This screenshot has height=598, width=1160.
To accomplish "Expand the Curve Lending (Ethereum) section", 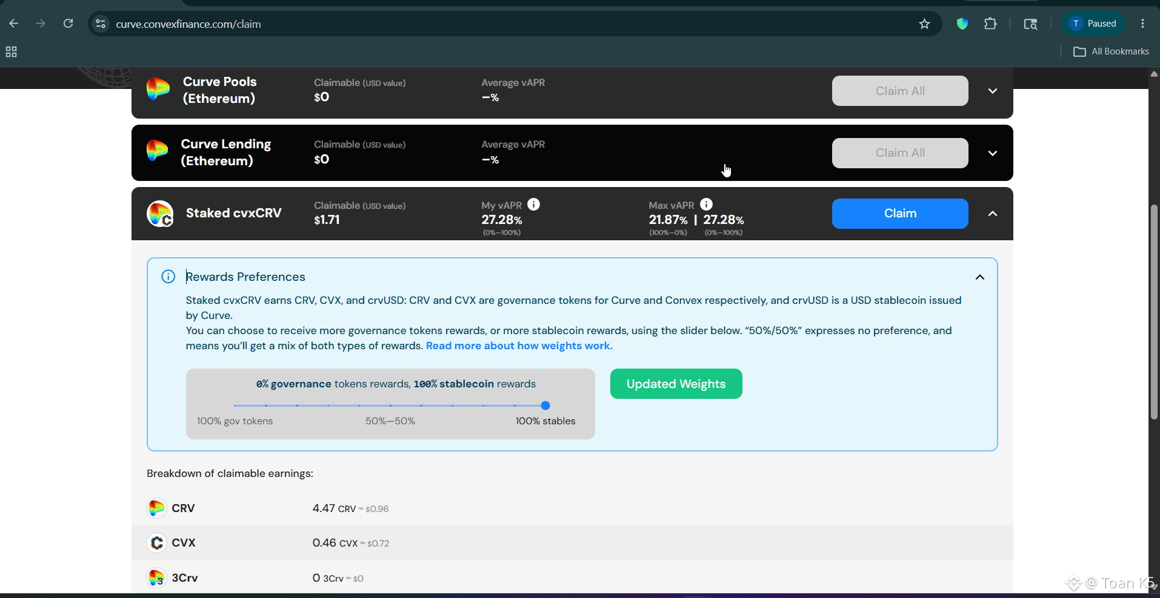I will click(x=993, y=153).
